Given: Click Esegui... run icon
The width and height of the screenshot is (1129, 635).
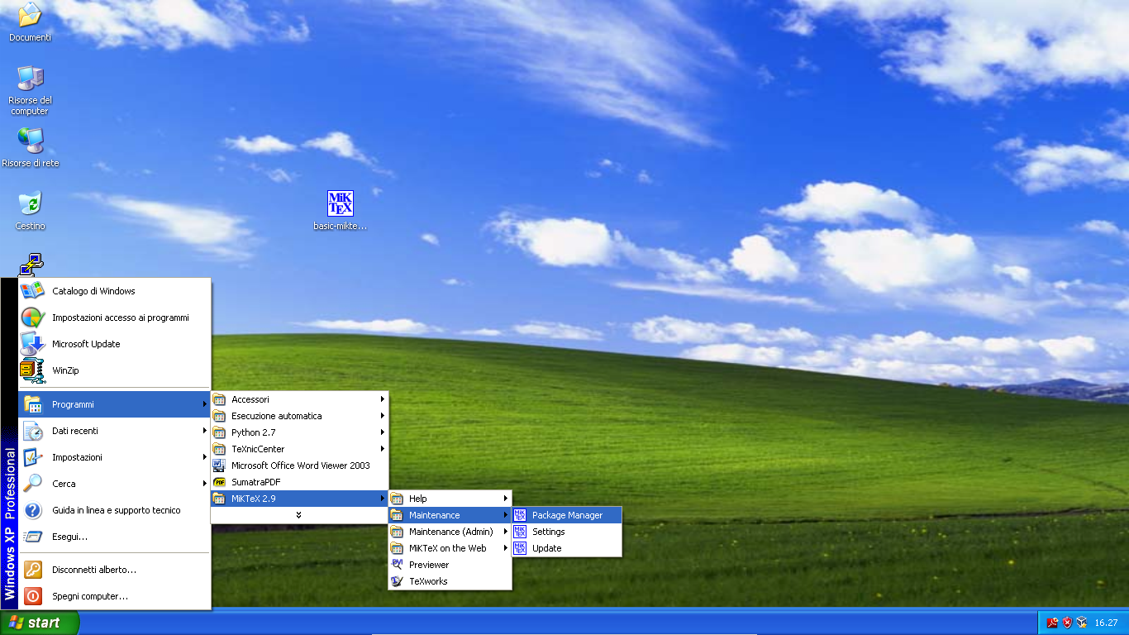Looking at the screenshot, I should pyautogui.click(x=32, y=537).
